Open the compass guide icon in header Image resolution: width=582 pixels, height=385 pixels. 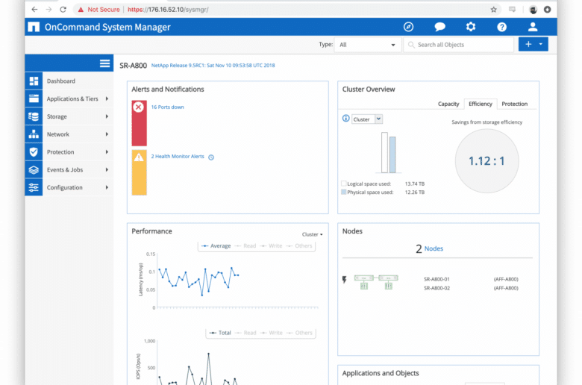[x=408, y=27]
